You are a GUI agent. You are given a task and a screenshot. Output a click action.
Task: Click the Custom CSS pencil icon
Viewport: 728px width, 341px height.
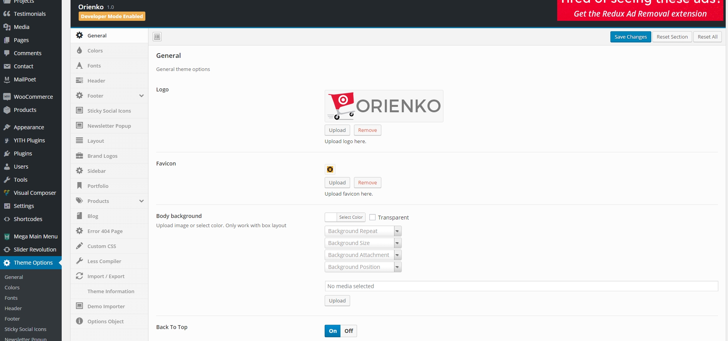tap(79, 246)
